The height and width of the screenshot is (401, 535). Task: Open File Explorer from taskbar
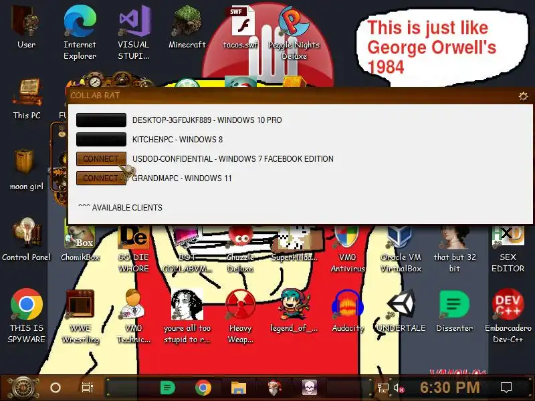[x=239, y=388]
